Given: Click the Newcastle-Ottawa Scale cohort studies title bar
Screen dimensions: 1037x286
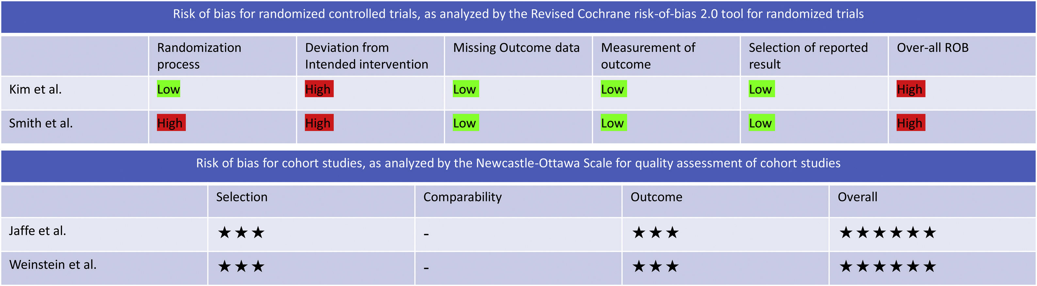Looking at the screenshot, I should click(x=518, y=164).
